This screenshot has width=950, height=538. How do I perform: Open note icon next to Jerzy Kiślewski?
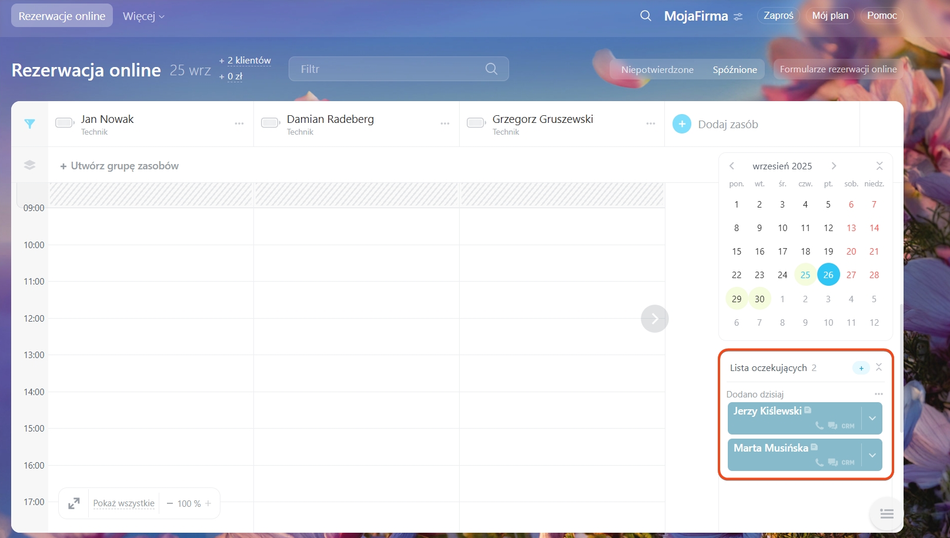coord(808,410)
